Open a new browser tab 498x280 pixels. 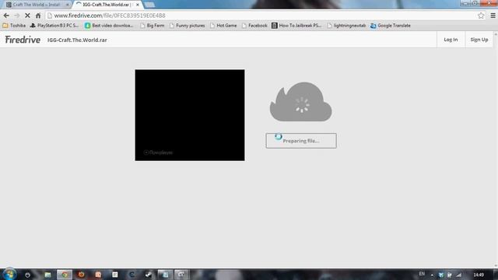point(149,5)
